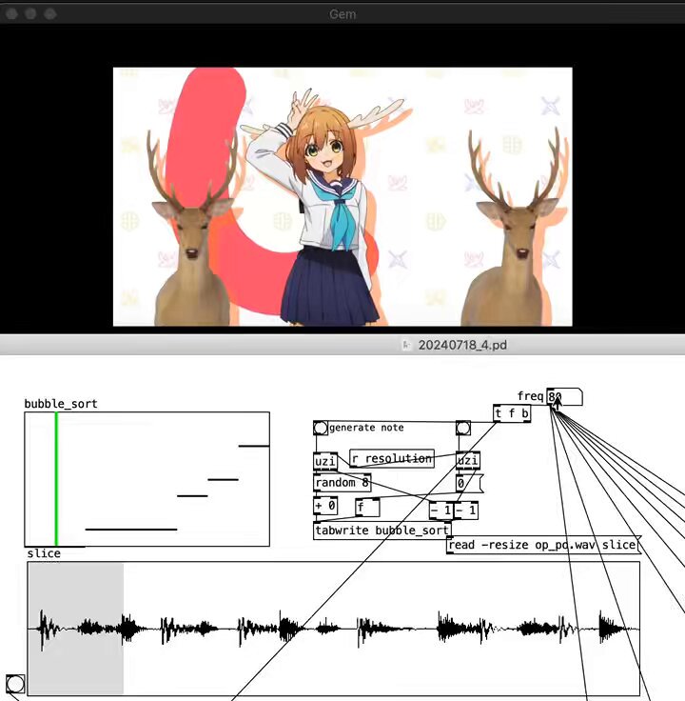Select the 't f b' trigger object
The image size is (685, 701).
click(x=512, y=413)
